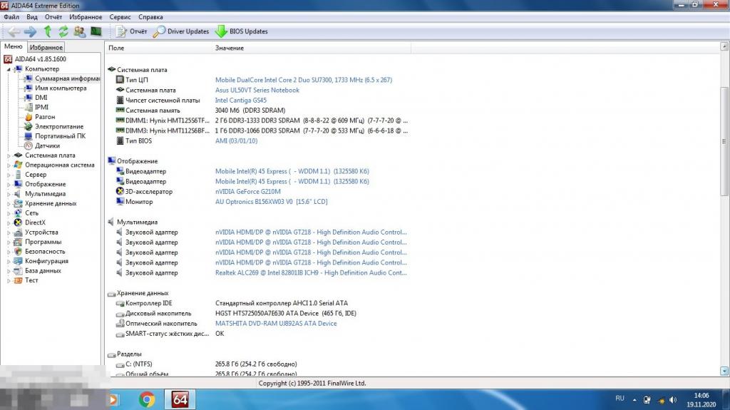Click the Forward navigation arrow
The height and width of the screenshot is (410, 730).
pyautogui.click(x=31, y=31)
